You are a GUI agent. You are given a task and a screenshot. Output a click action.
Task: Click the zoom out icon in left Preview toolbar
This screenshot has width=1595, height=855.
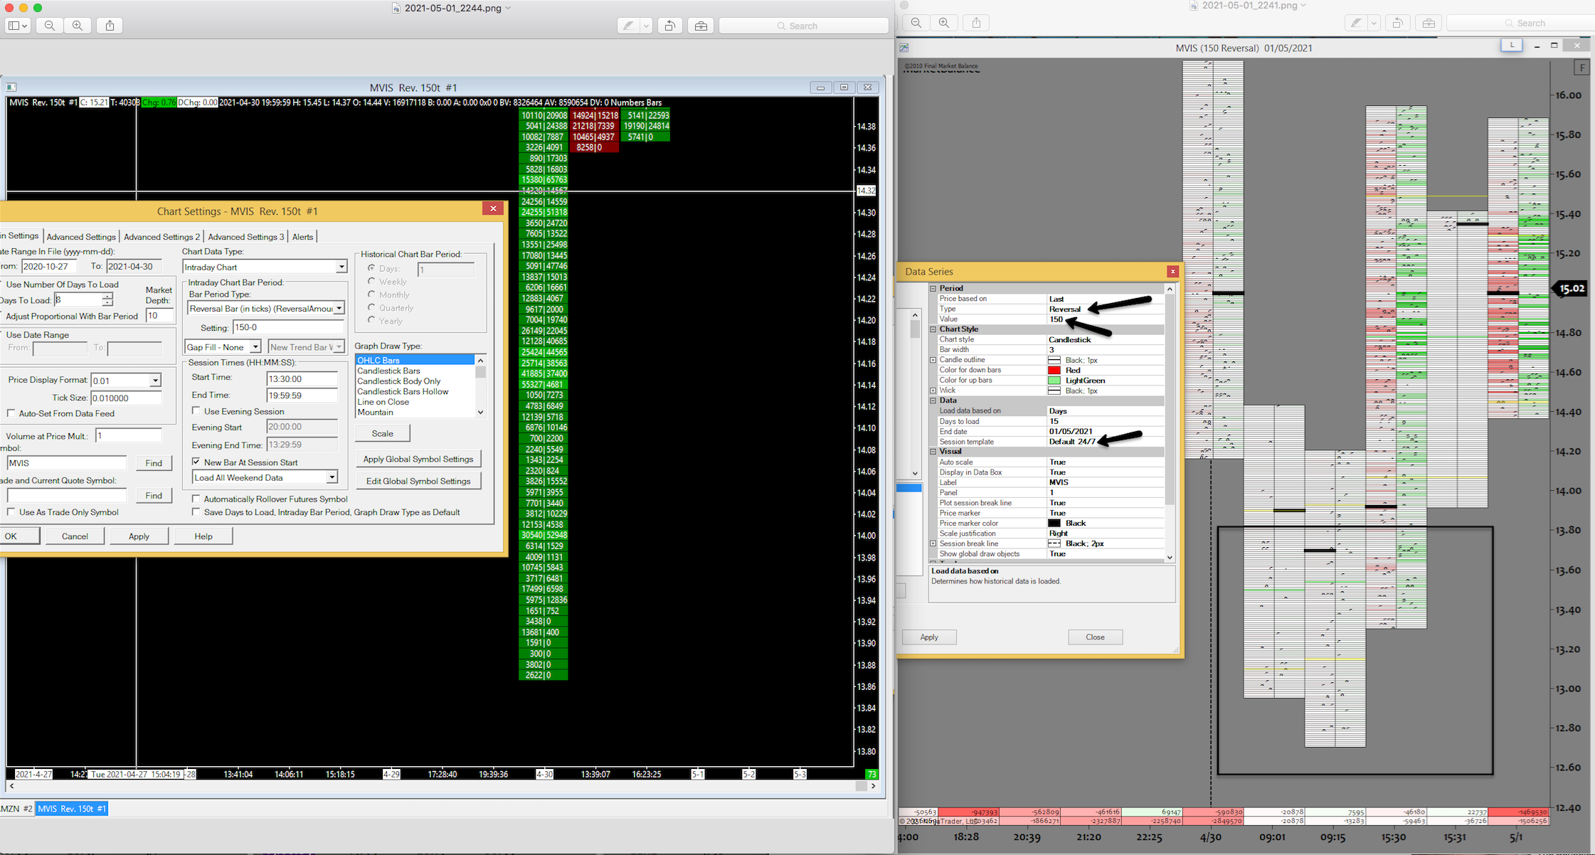pos(50,26)
